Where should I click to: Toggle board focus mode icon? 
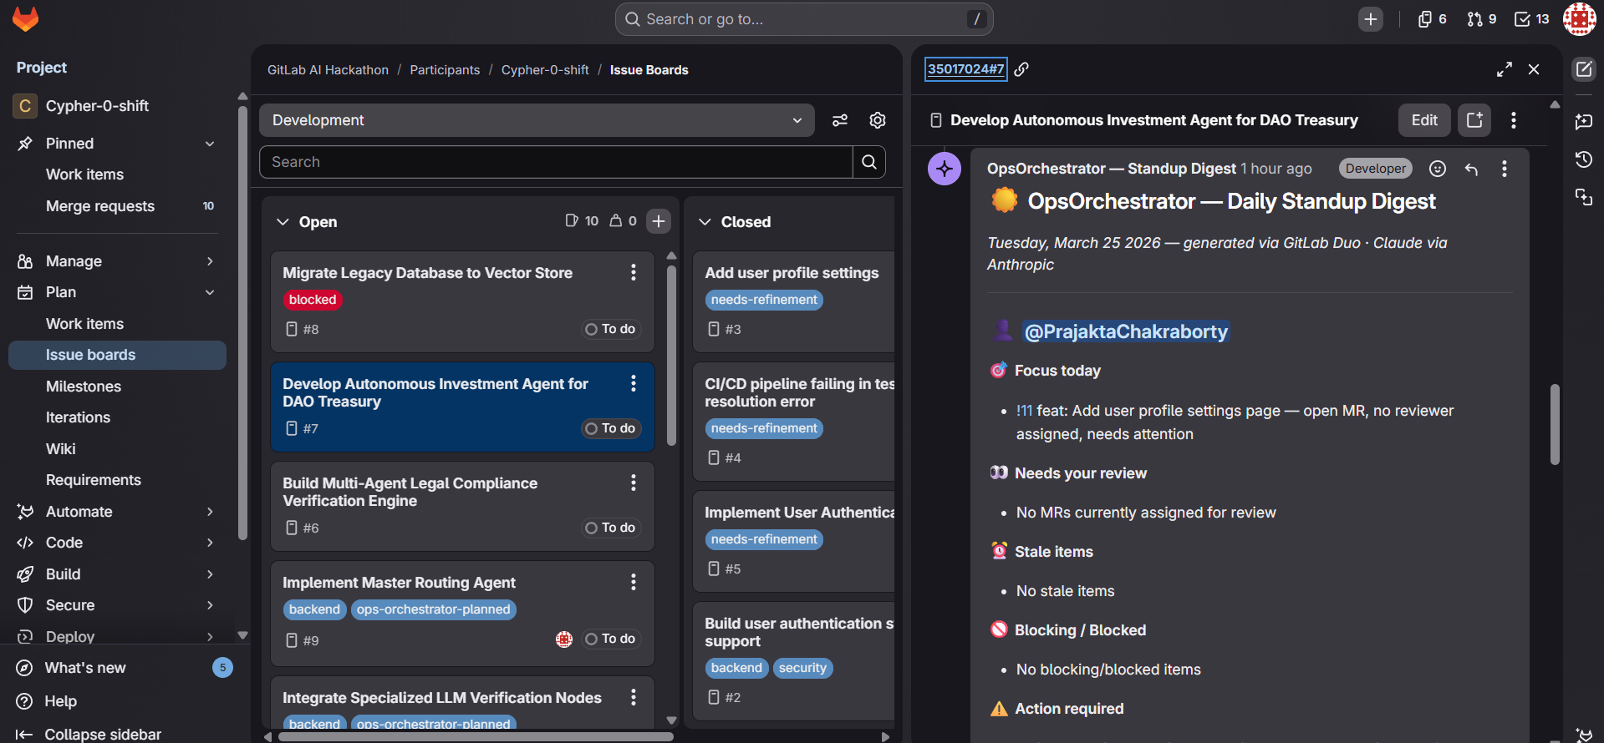(x=840, y=120)
